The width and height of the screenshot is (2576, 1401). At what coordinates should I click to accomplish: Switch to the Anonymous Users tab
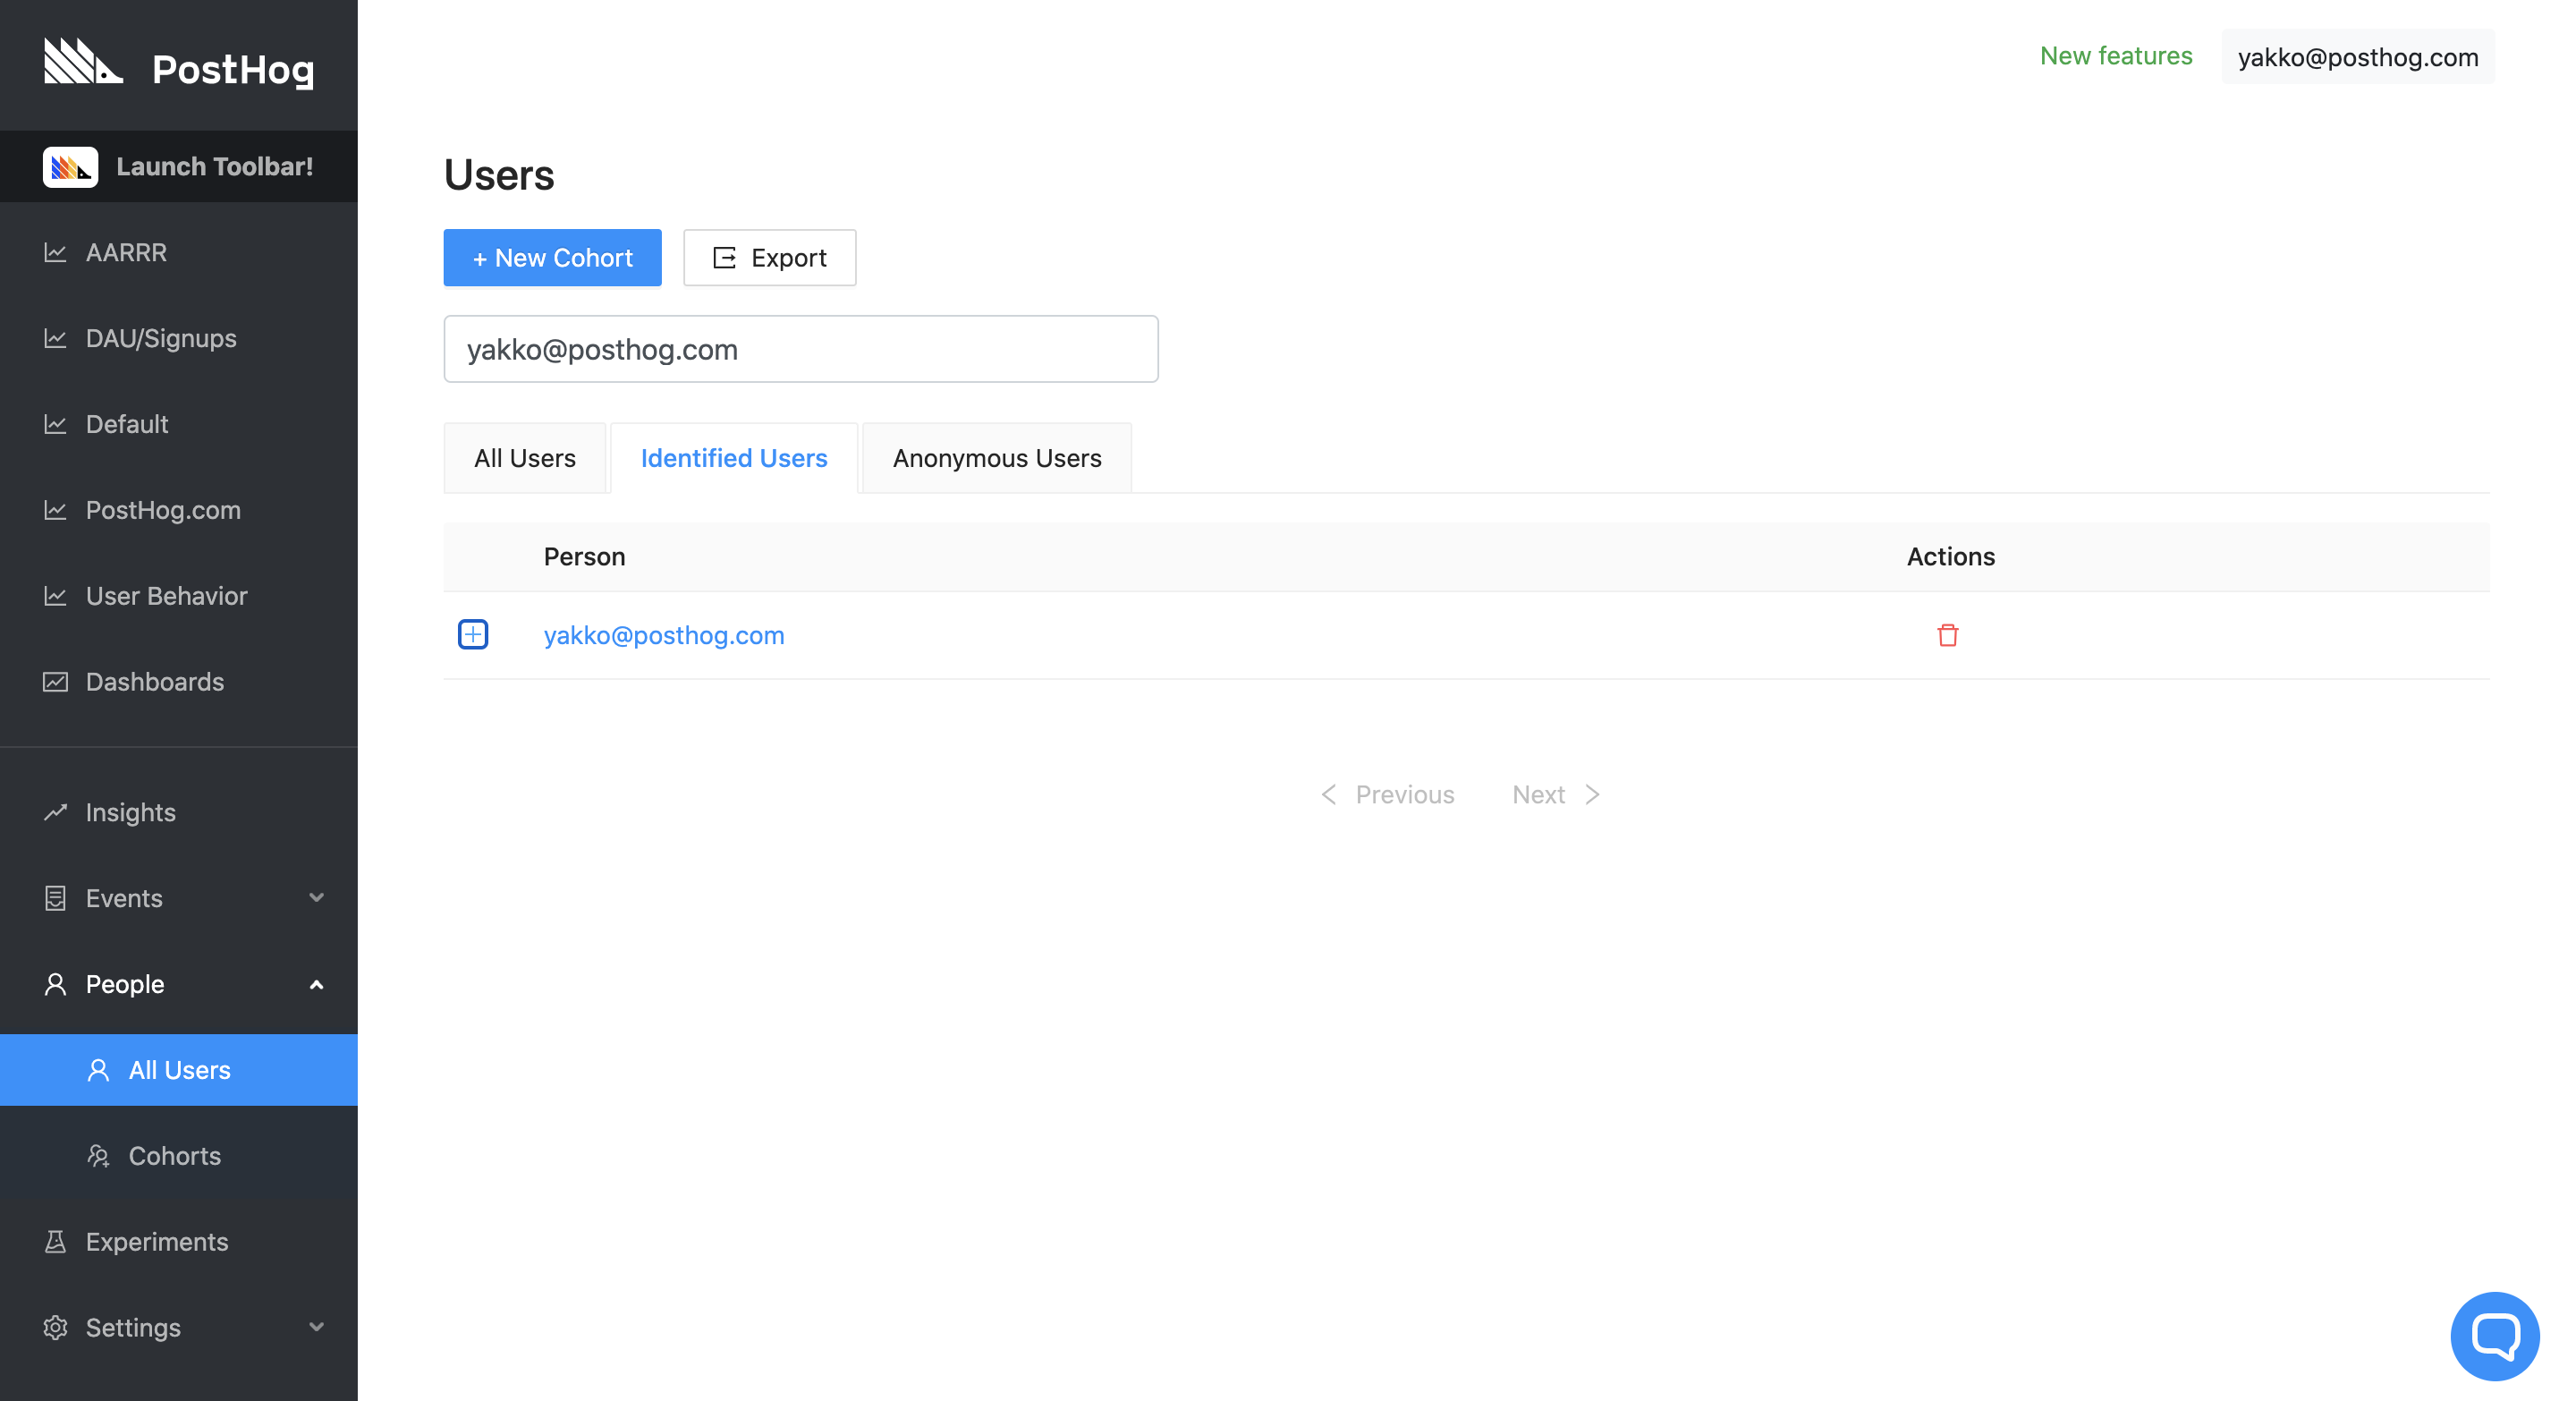996,458
